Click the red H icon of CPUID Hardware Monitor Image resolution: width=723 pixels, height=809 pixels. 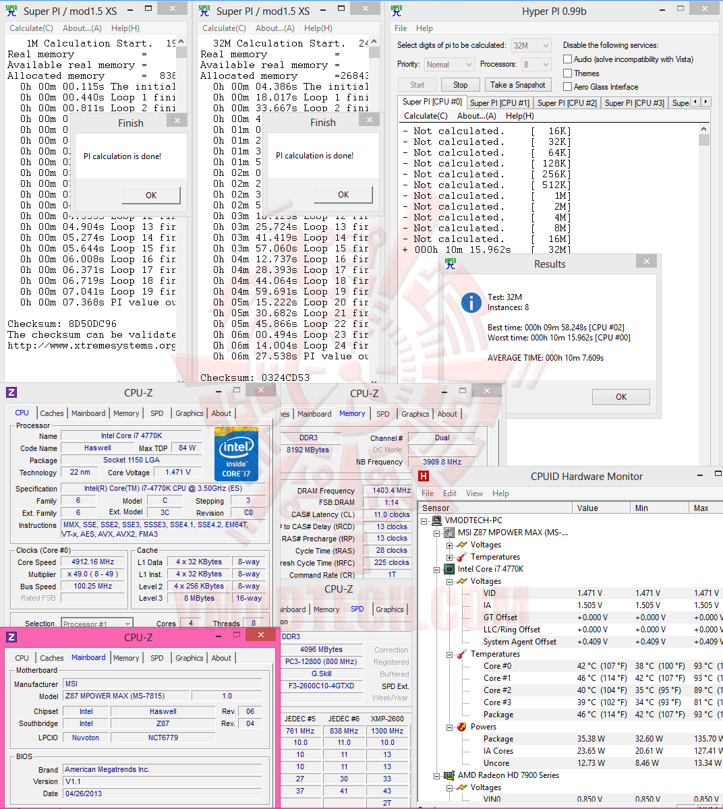coord(424,476)
